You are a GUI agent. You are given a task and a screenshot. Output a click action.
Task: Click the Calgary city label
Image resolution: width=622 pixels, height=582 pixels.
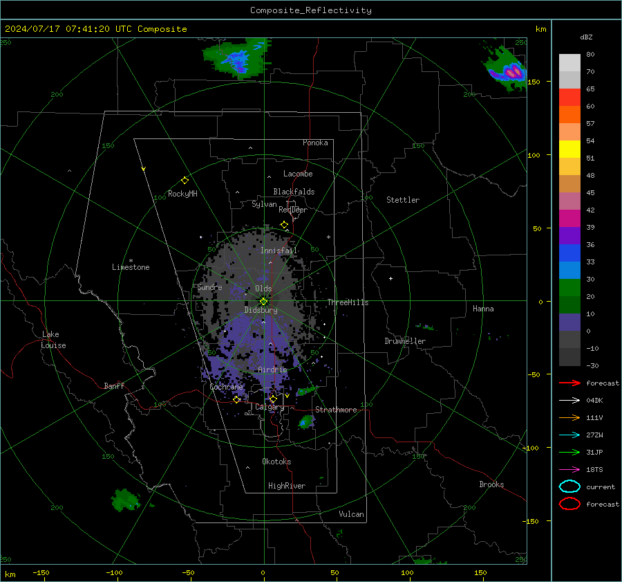click(270, 407)
